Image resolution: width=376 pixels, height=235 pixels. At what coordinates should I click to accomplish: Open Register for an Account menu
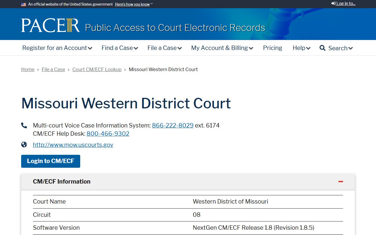click(x=57, y=48)
